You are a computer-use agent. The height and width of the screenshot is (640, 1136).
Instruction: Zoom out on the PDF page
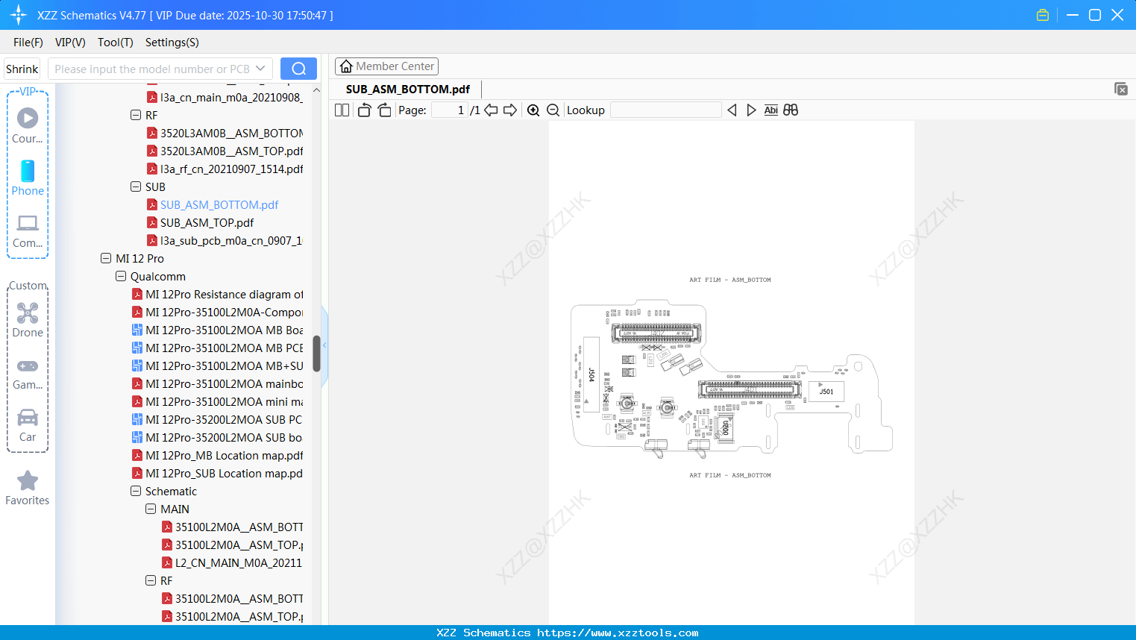(x=553, y=110)
